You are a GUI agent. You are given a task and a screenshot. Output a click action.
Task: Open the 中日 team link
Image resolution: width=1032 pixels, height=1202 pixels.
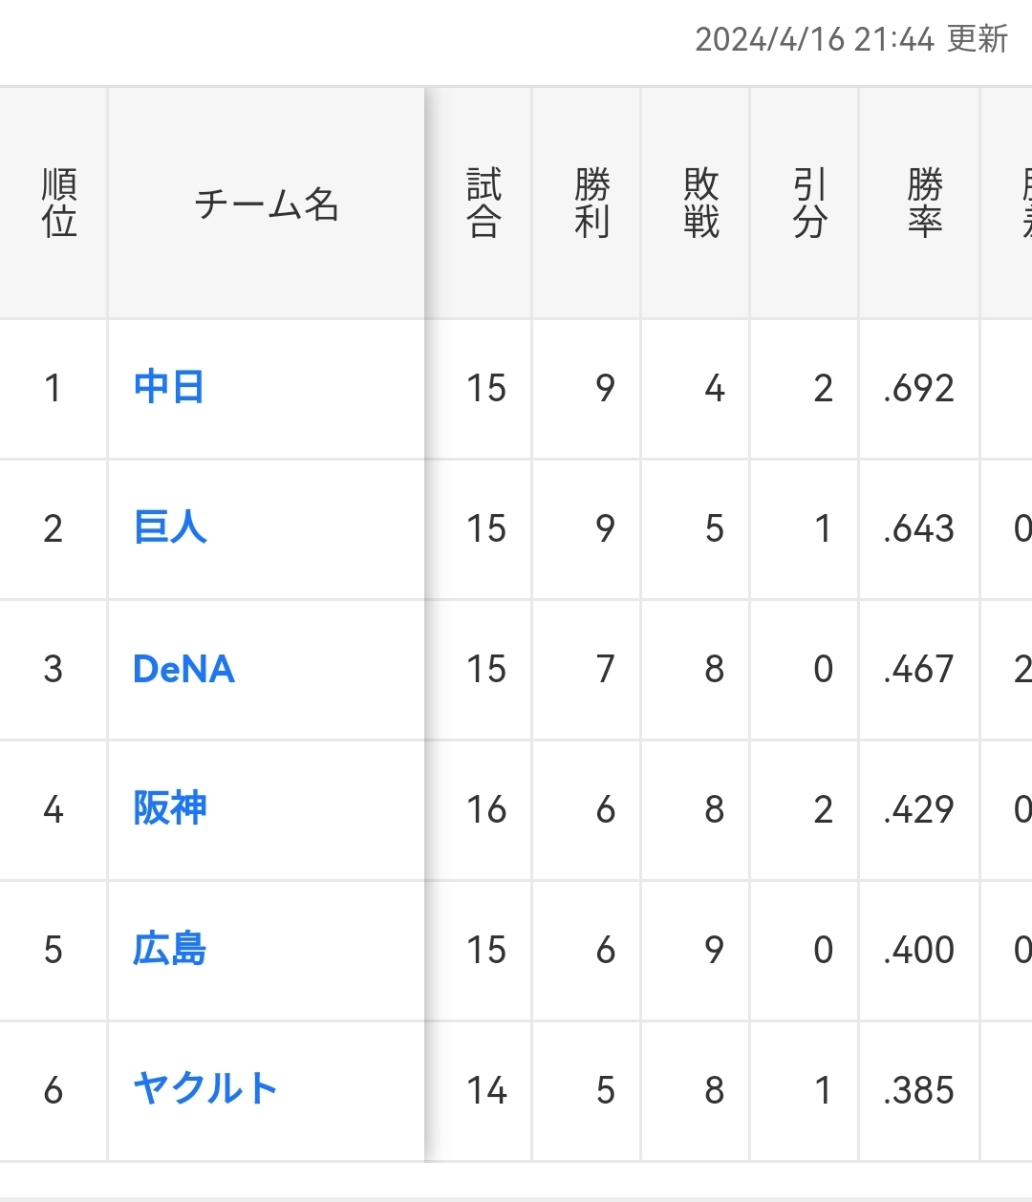click(x=169, y=388)
